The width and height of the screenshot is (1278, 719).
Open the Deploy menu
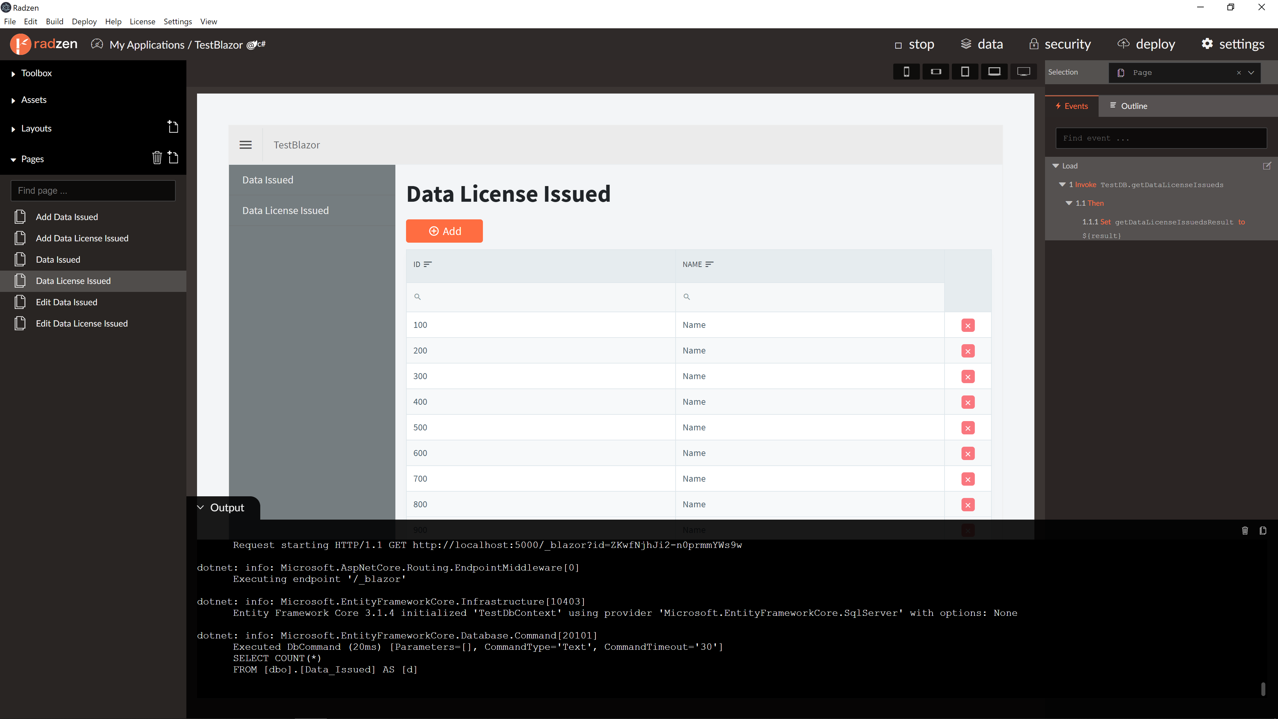tap(84, 21)
